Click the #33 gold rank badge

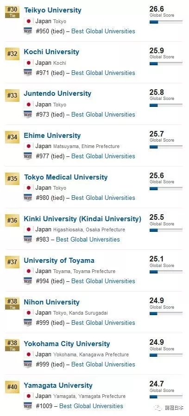pos(12,95)
